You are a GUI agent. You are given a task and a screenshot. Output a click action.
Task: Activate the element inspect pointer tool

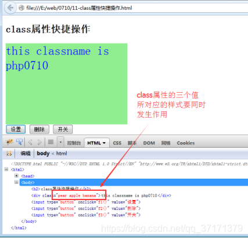coord(19,142)
